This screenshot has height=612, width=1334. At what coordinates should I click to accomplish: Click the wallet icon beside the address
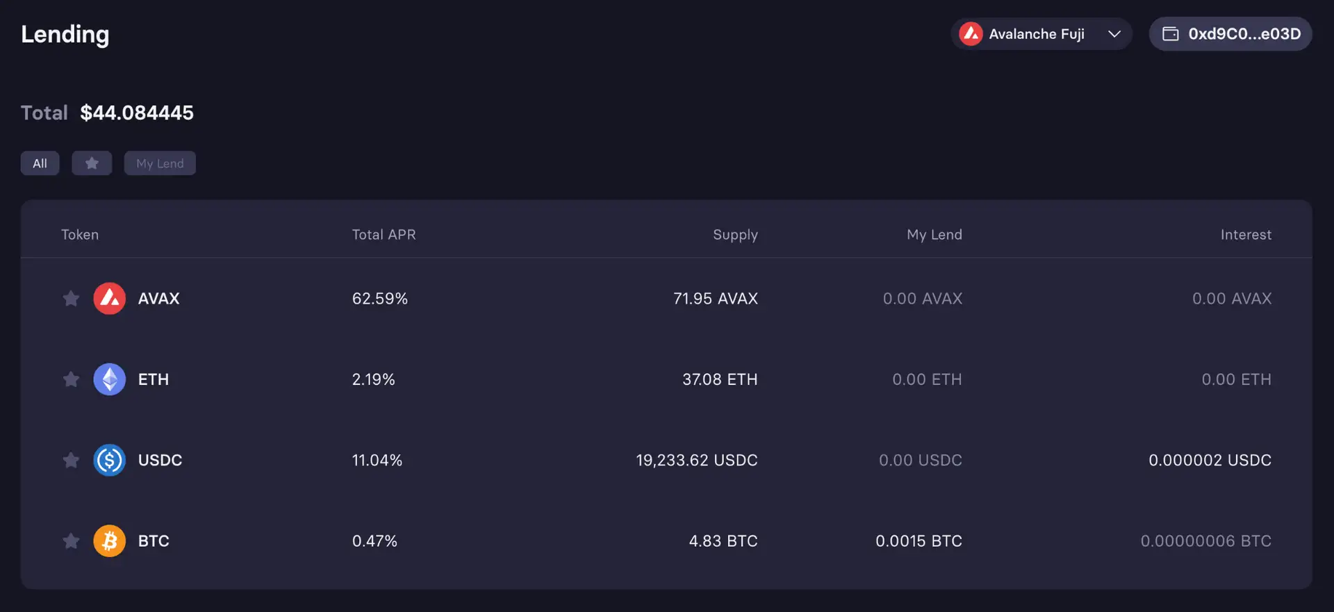(1171, 34)
